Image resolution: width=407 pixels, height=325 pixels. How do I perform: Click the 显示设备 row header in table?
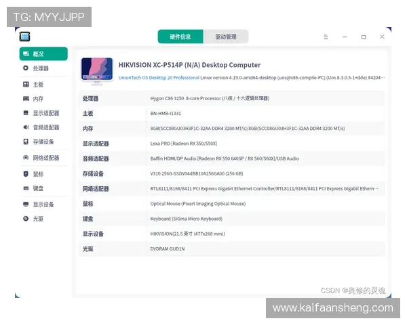(x=93, y=234)
